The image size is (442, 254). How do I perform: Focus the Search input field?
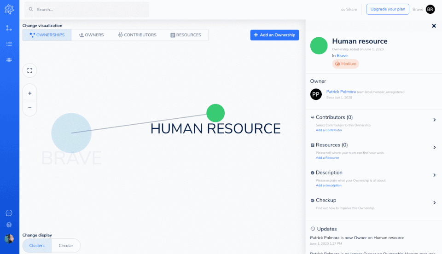(87, 10)
